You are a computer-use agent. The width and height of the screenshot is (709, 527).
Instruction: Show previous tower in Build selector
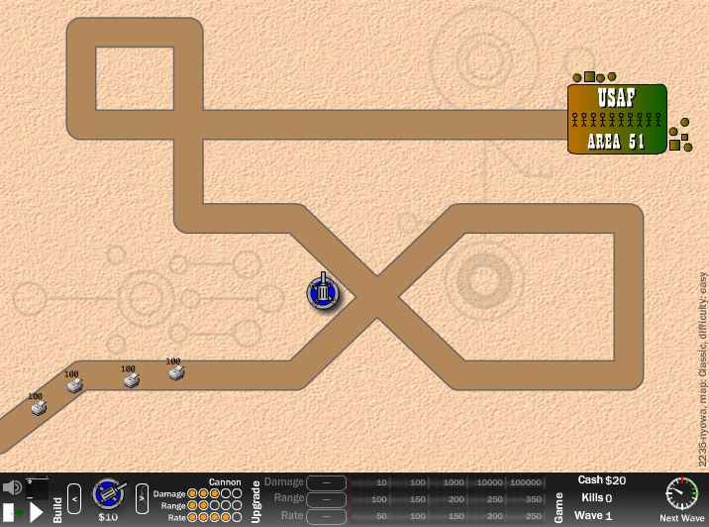click(x=74, y=498)
